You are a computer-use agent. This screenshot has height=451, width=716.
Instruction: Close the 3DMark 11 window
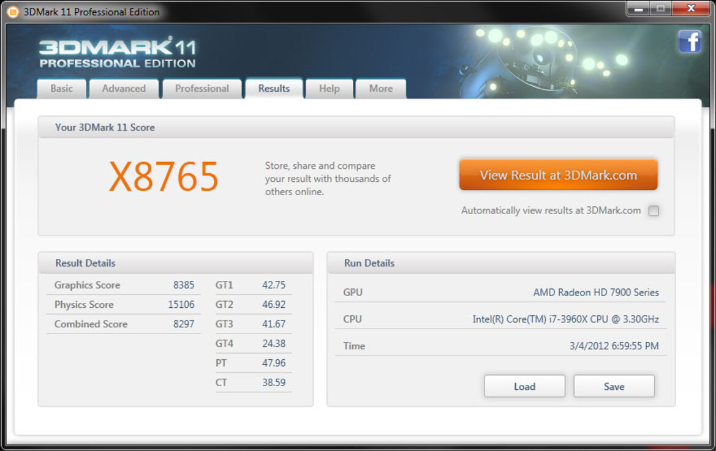691,9
